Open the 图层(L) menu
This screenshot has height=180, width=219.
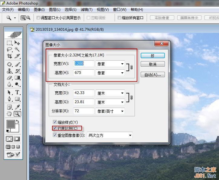[x=55, y=10]
